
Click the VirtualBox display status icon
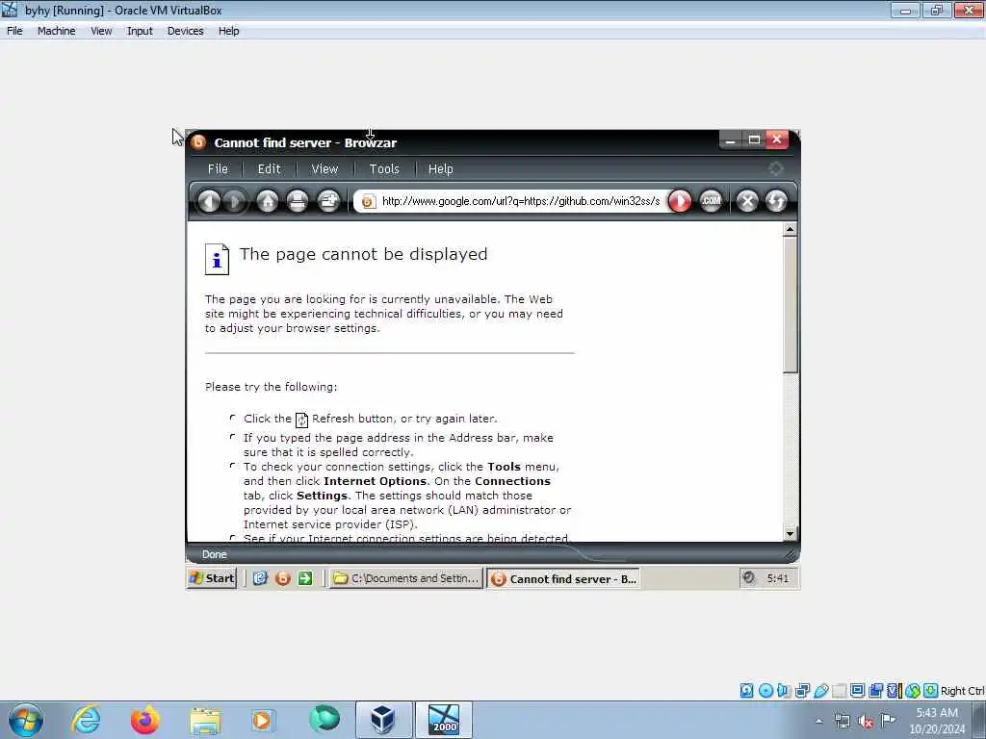point(857,691)
